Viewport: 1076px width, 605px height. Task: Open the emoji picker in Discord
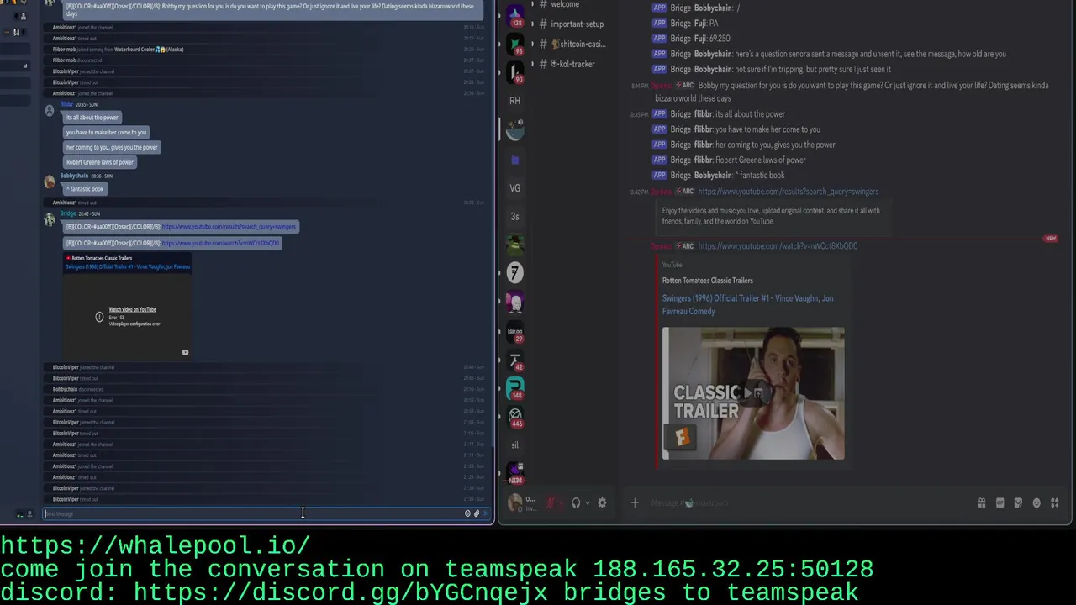click(1036, 503)
